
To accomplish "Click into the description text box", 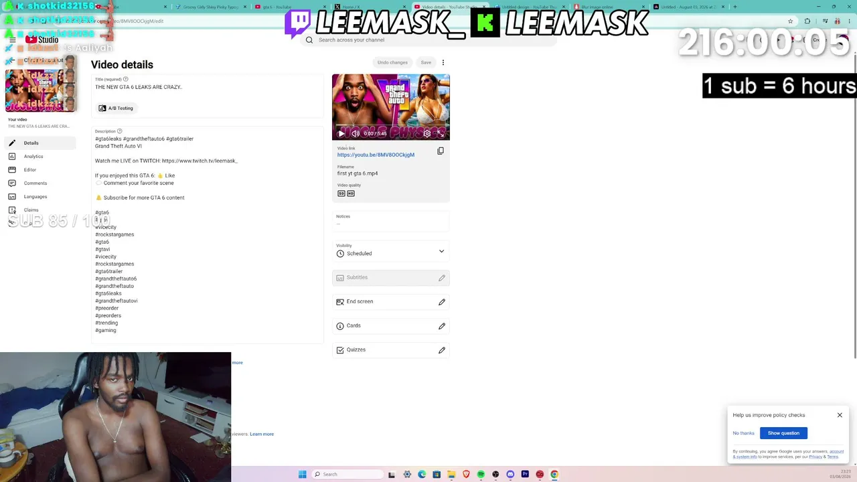I will pos(208,234).
